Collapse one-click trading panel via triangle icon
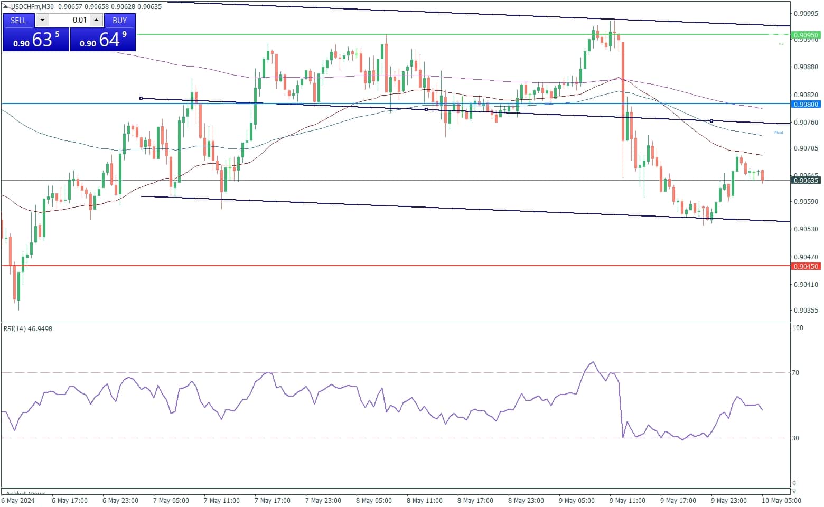 tap(6, 7)
